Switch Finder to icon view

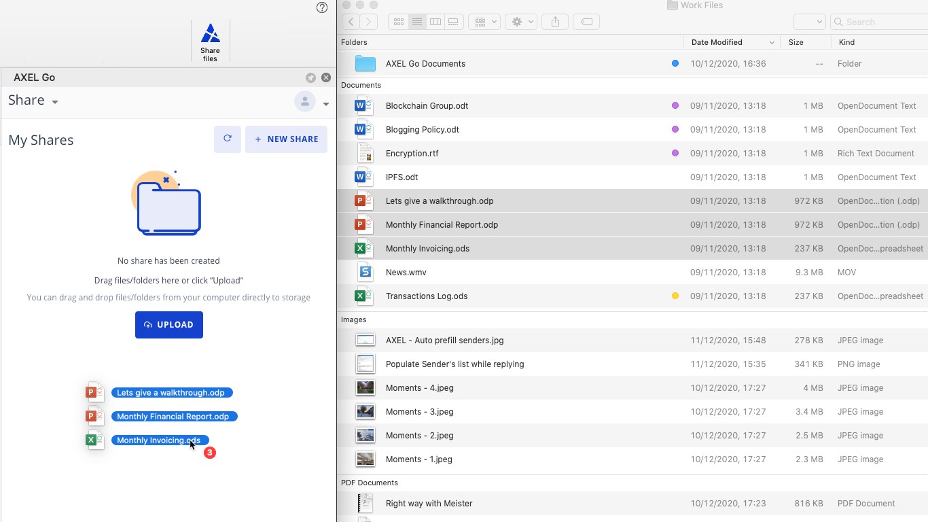pyautogui.click(x=399, y=22)
